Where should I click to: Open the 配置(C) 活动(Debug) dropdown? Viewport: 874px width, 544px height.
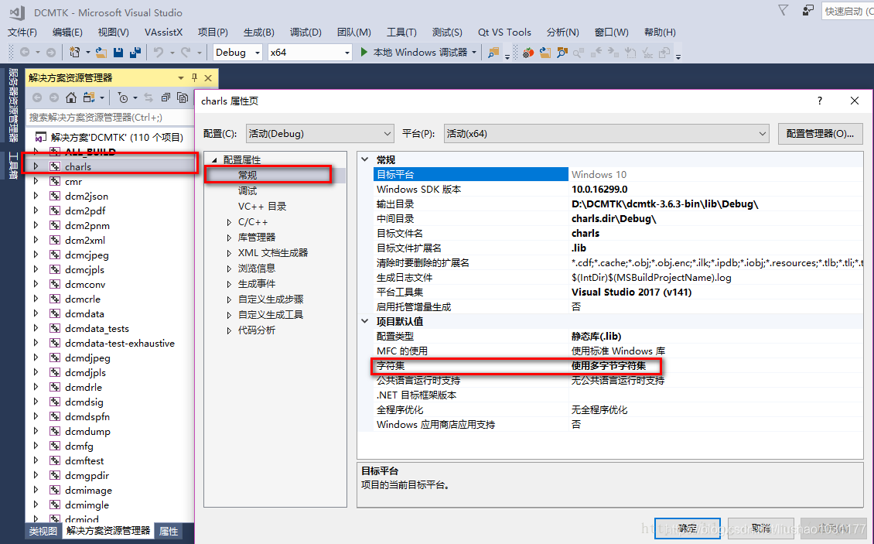coord(320,134)
